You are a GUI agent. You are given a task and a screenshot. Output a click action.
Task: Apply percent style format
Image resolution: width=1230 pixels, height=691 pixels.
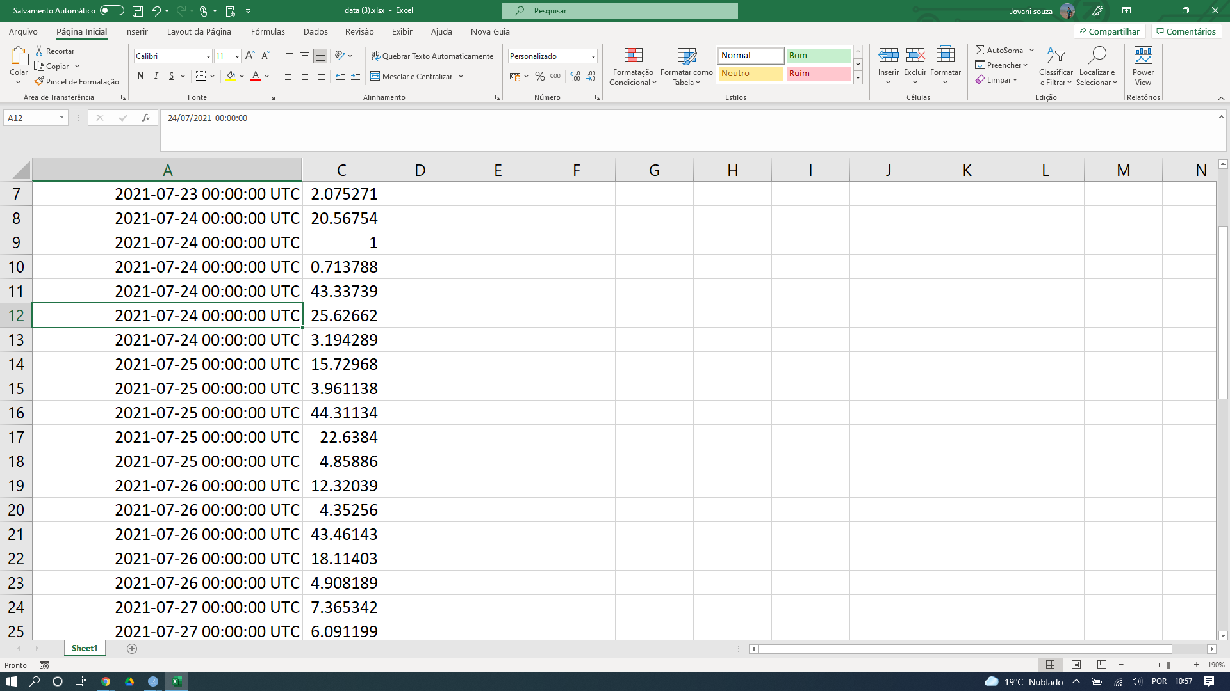540,76
